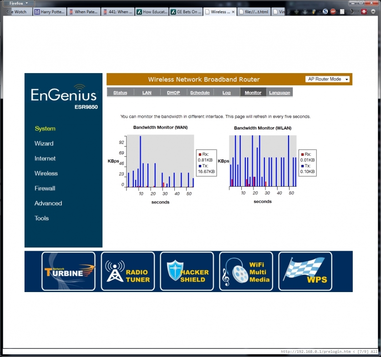This screenshot has height=357, width=381.
Task: Switch to the file://...t.html browser tab
Action: (254, 12)
